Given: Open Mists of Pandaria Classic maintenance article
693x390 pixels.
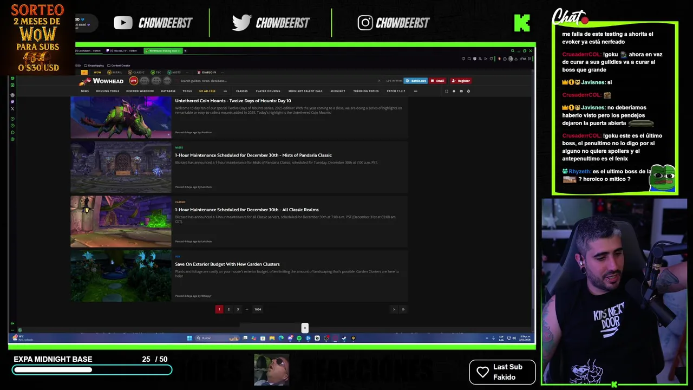Looking at the screenshot, I should pos(253,155).
